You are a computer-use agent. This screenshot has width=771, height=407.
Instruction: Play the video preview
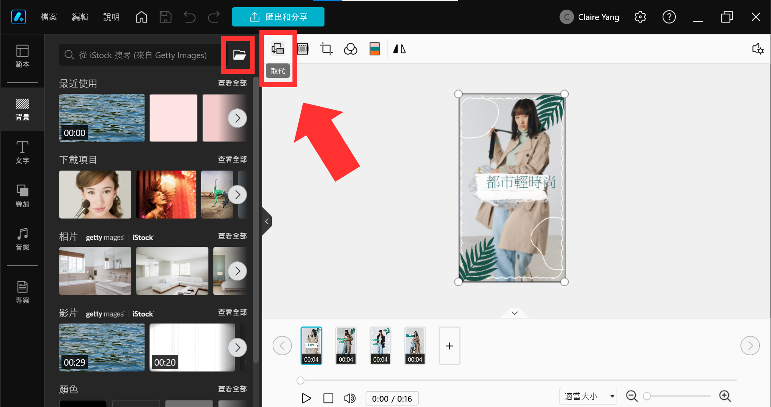[x=306, y=398]
